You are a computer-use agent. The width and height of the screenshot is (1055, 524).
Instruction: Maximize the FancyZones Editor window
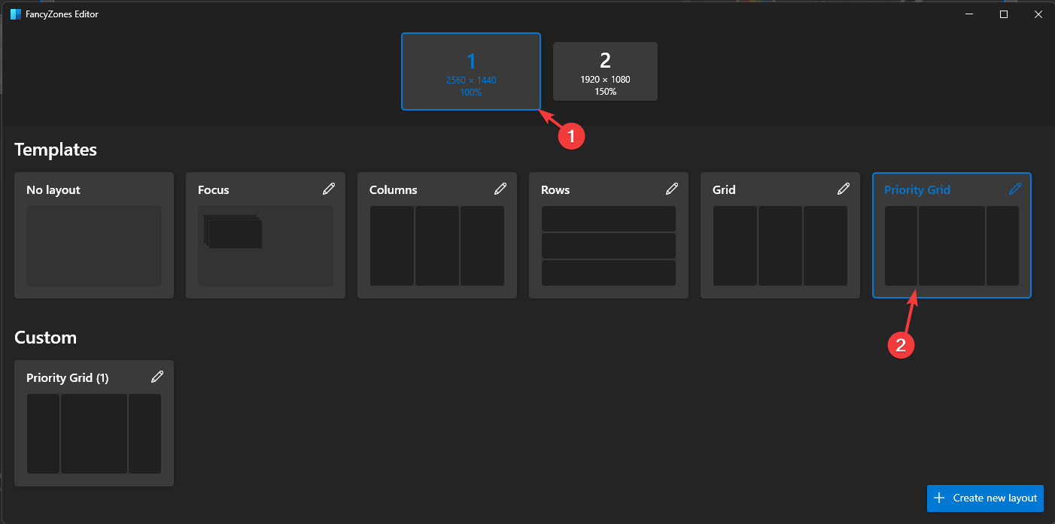(1004, 14)
